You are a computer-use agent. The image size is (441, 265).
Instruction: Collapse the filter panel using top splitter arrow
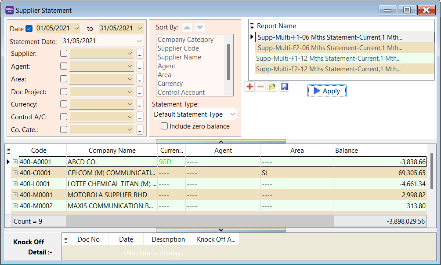(x=221, y=141)
